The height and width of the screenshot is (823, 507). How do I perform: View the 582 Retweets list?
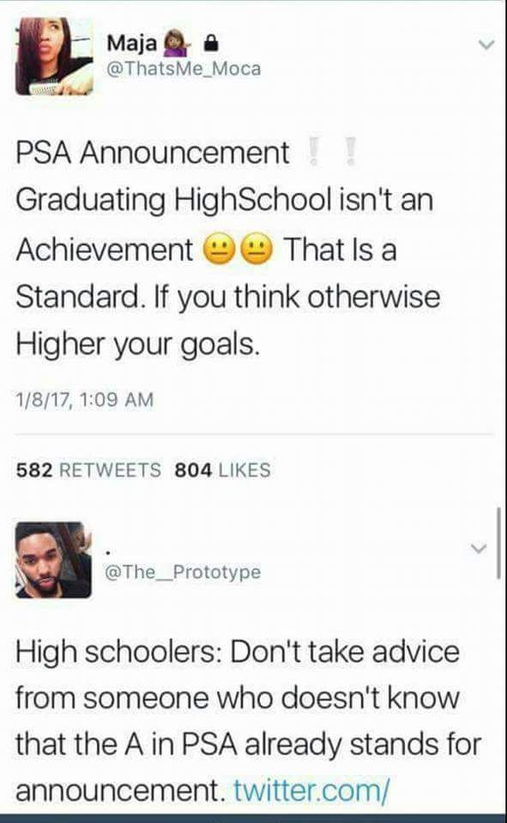tap(88, 470)
